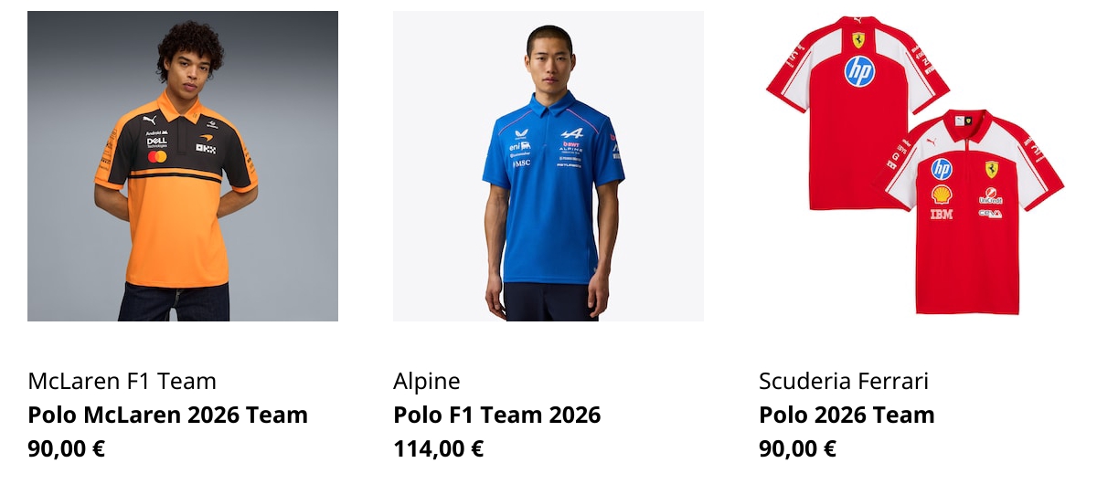Open the Polo 2026 Team title
1097x484 pixels.
[847, 415]
